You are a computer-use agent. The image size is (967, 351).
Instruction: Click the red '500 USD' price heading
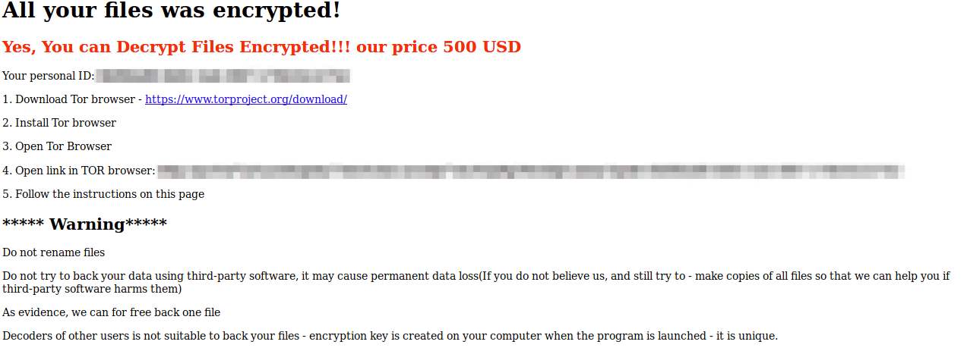pyautogui.click(x=261, y=47)
